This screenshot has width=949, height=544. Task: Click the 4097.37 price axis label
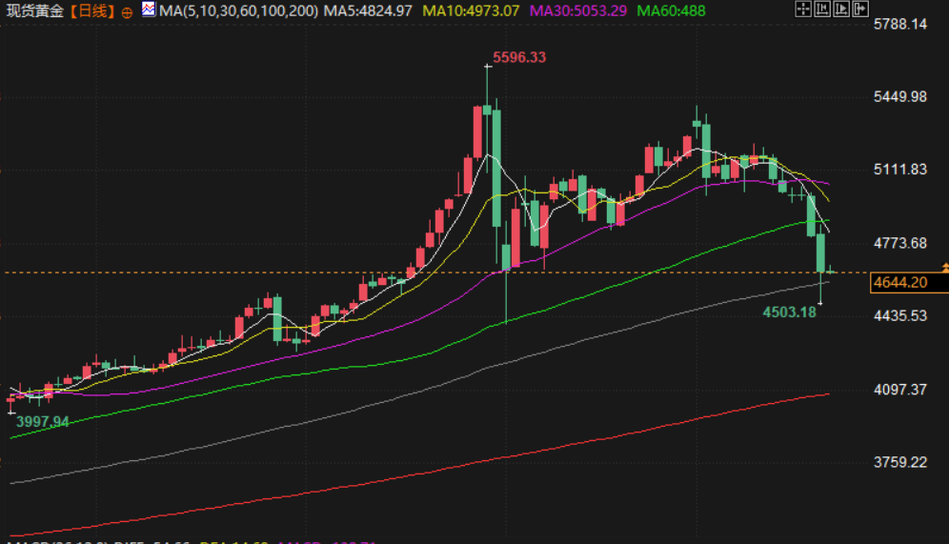pyautogui.click(x=900, y=390)
